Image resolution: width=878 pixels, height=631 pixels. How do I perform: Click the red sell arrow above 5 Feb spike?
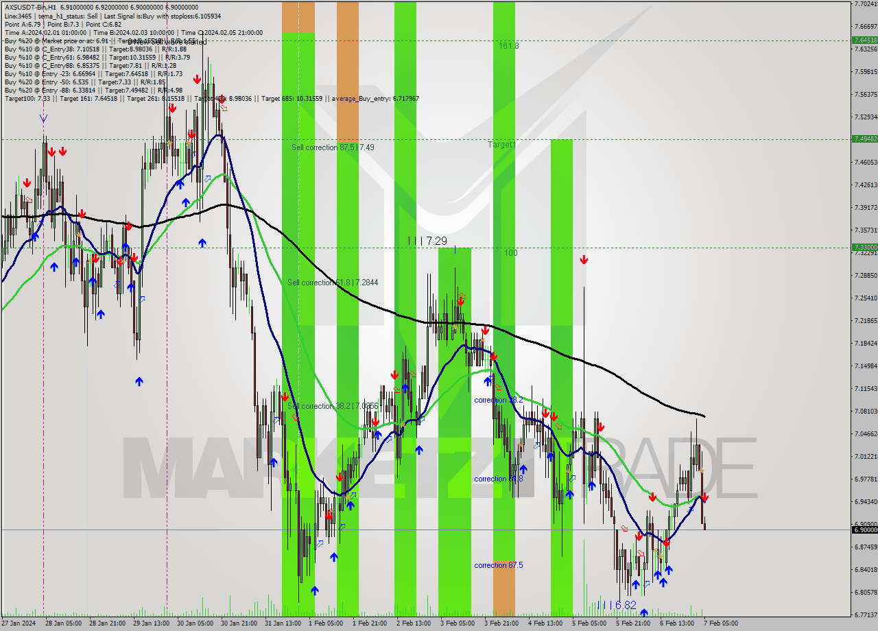click(584, 260)
